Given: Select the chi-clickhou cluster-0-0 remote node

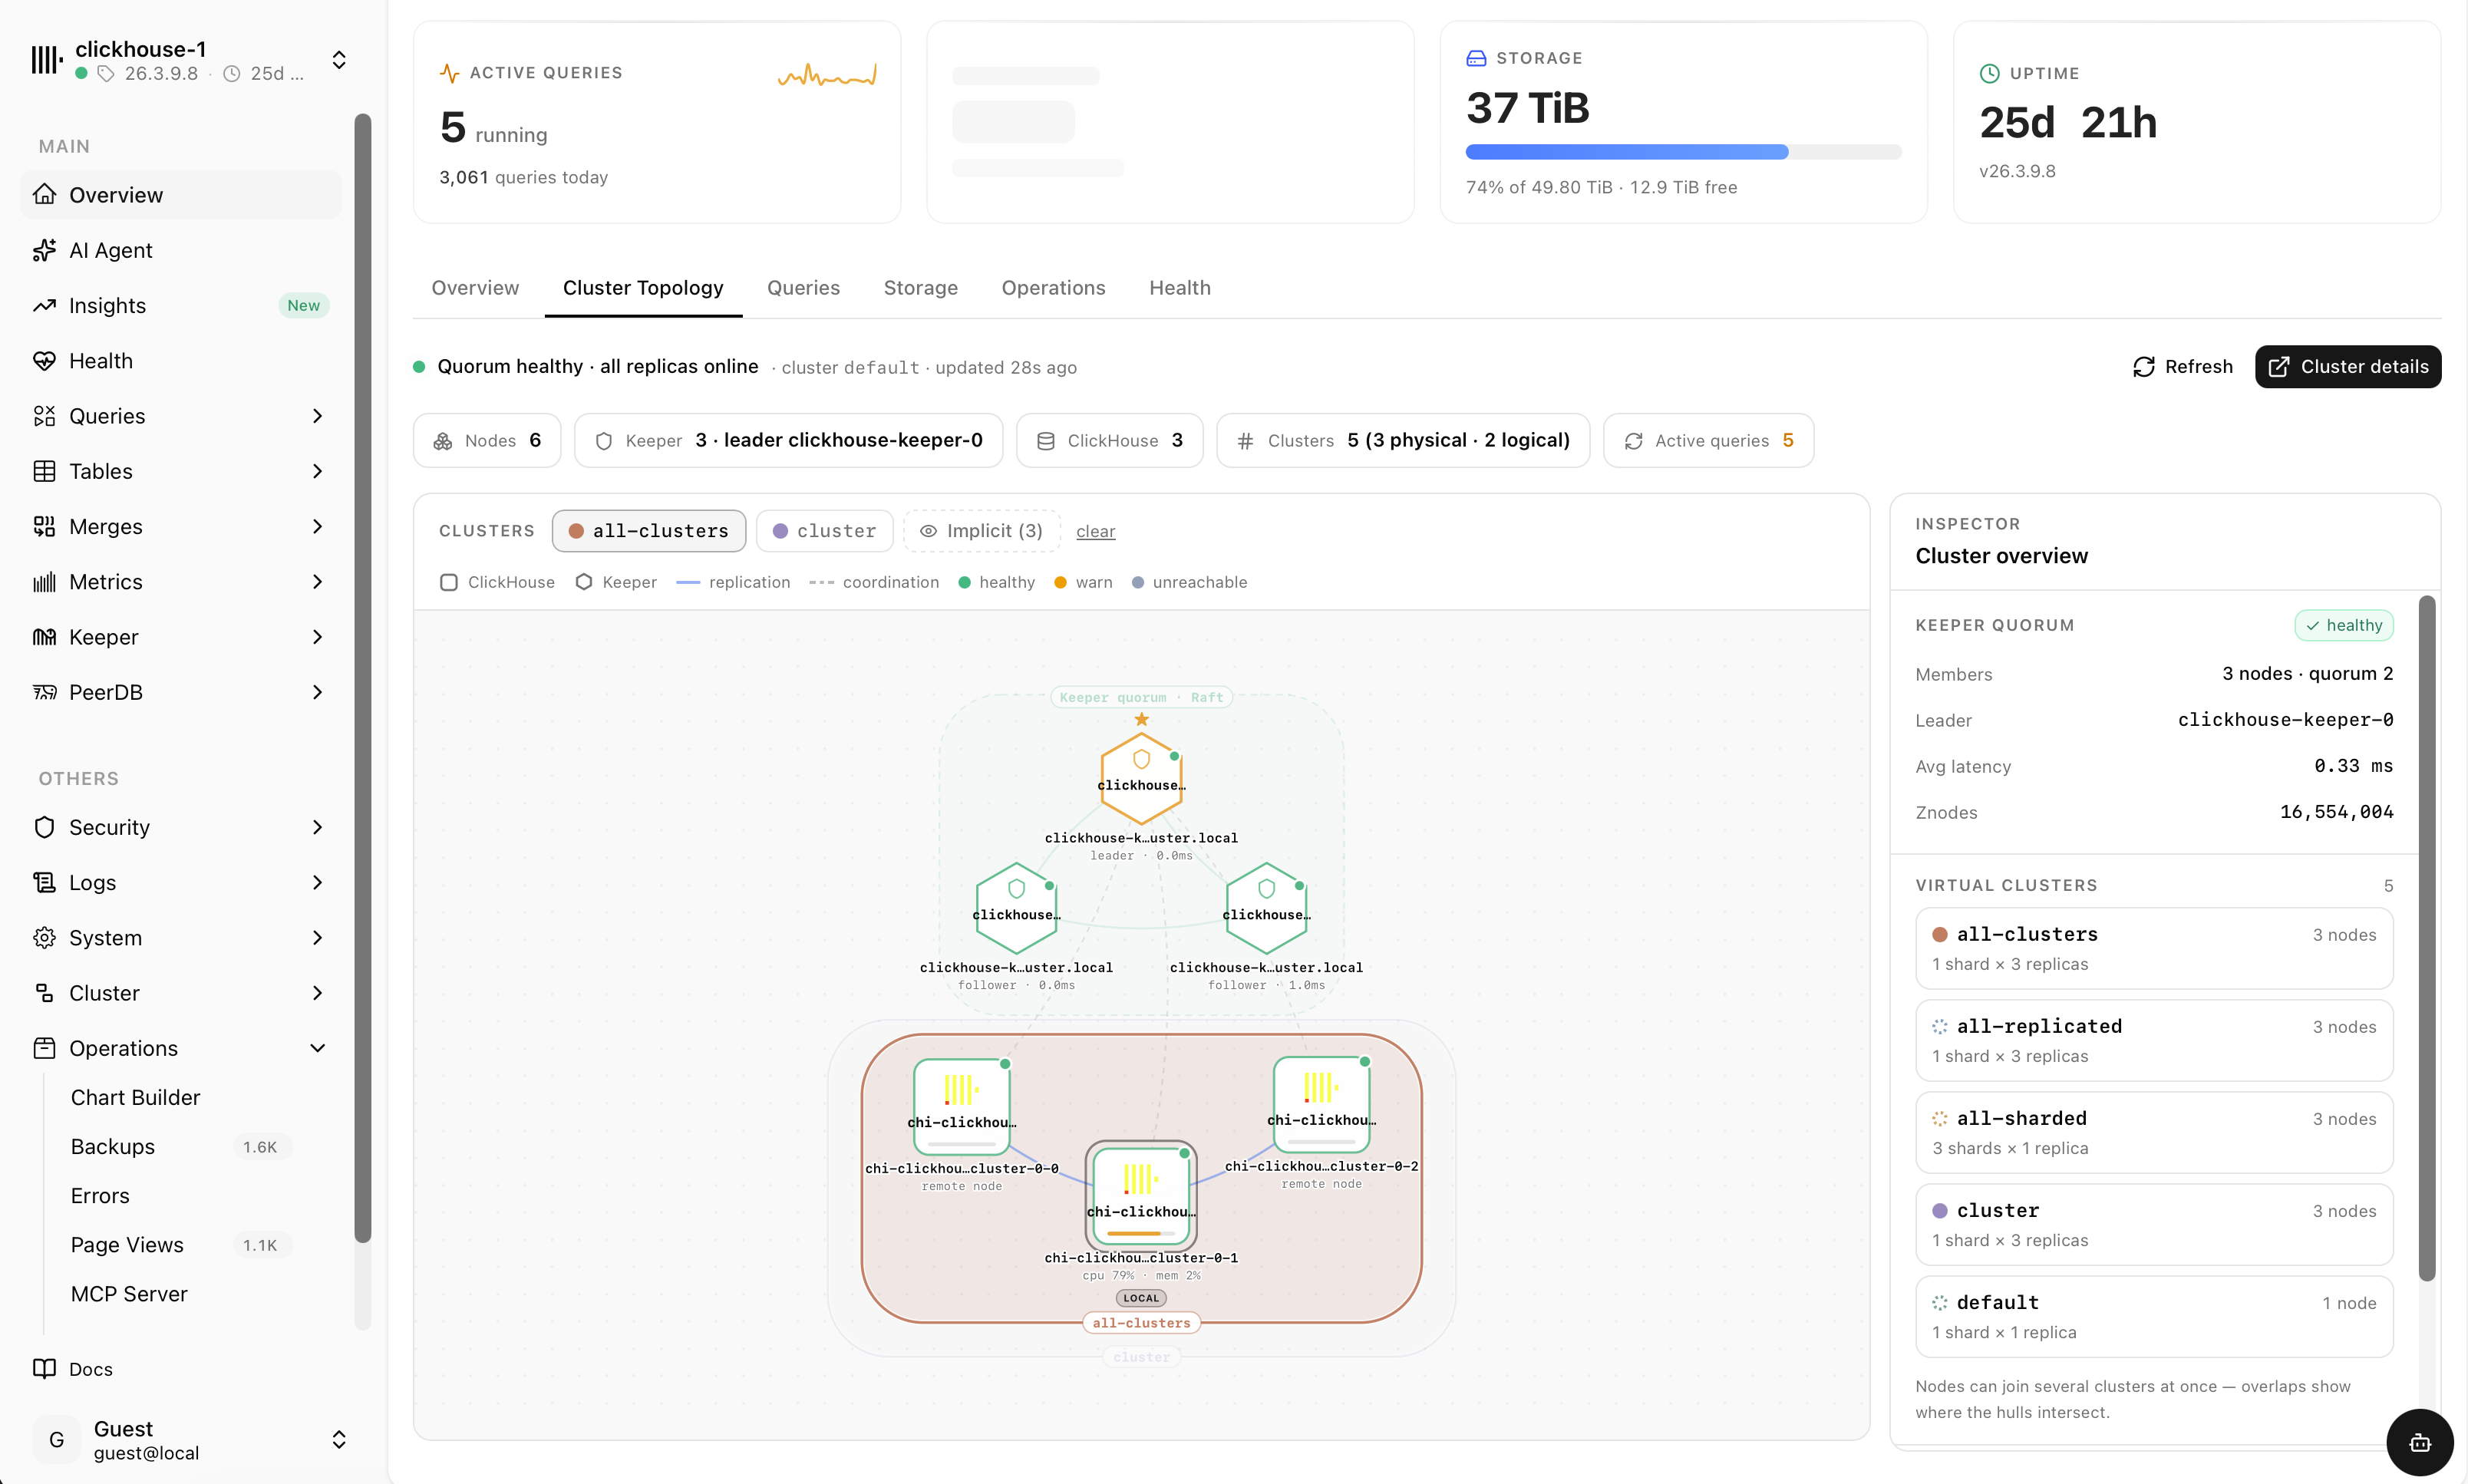Looking at the screenshot, I should pyautogui.click(x=961, y=1106).
